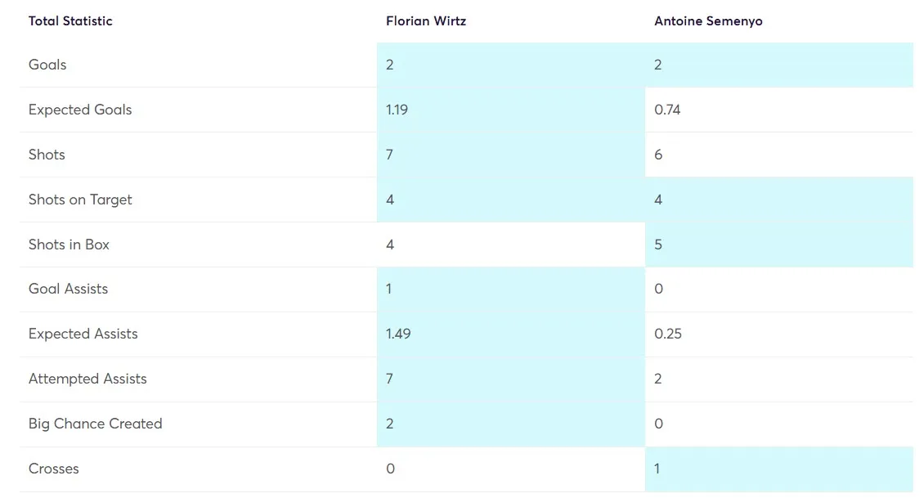
Task: Click the Crosses row label
Action: (x=54, y=469)
